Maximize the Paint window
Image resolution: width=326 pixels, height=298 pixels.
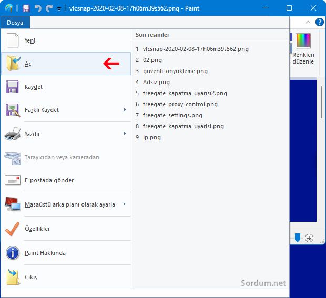click(x=289, y=8)
